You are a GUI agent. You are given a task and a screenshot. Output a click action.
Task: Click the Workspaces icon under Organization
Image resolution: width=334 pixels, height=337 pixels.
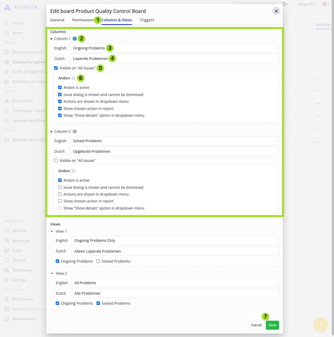[7, 299]
